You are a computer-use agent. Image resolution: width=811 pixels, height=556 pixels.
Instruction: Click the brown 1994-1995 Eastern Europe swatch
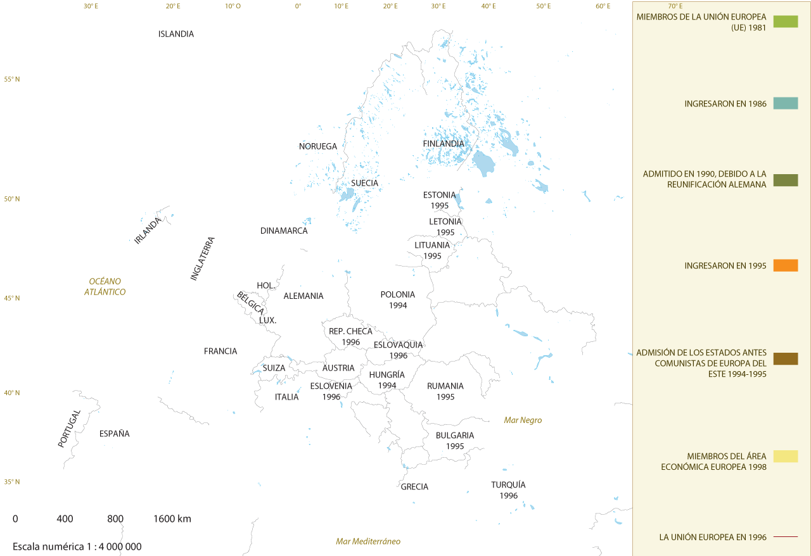(785, 359)
